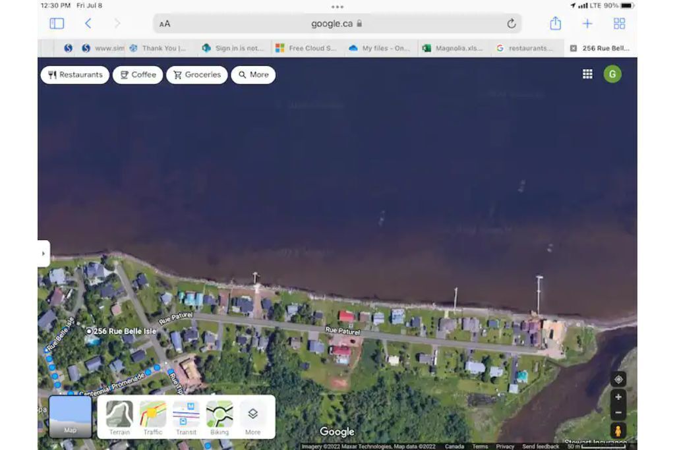
Task: Open the Google apps grid
Action: coord(587,74)
